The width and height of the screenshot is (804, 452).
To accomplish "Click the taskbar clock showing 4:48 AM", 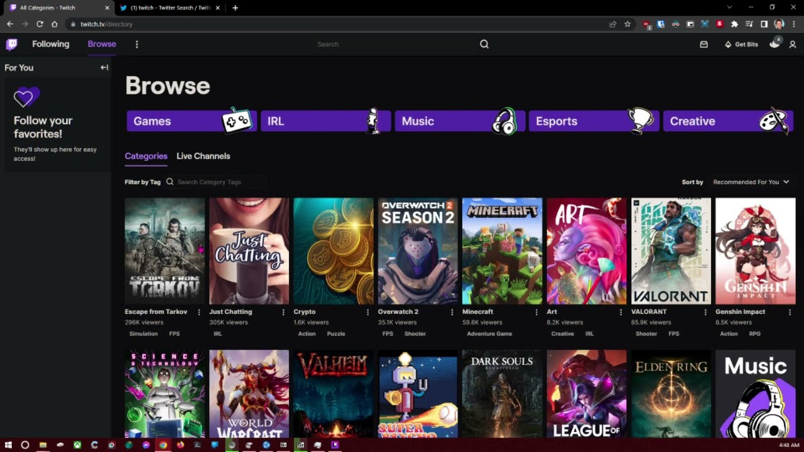I will click(x=789, y=445).
